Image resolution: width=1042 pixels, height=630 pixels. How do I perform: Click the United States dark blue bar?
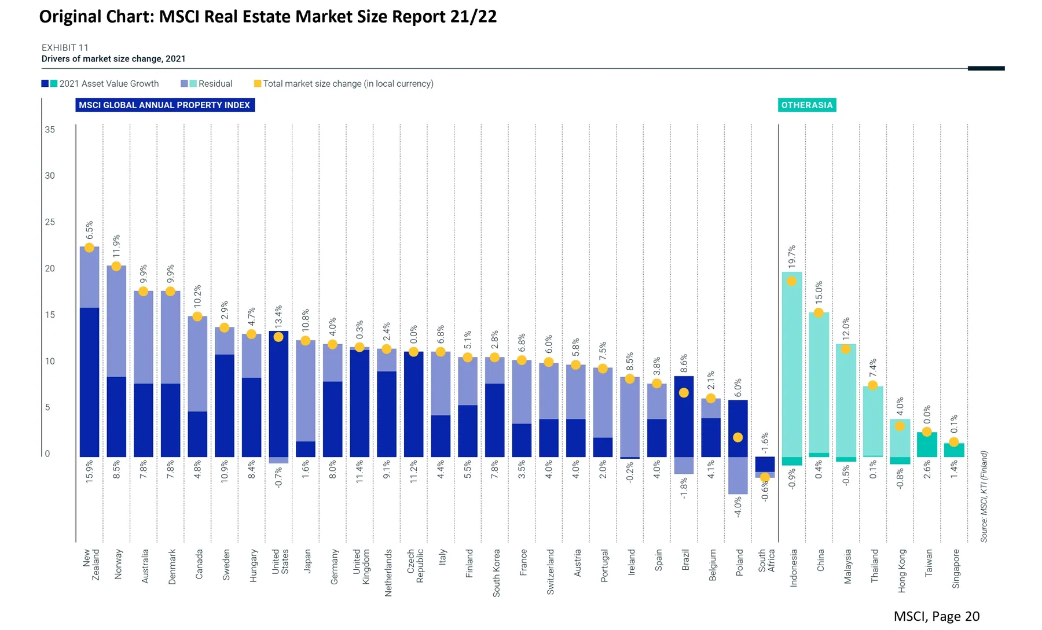(x=278, y=394)
